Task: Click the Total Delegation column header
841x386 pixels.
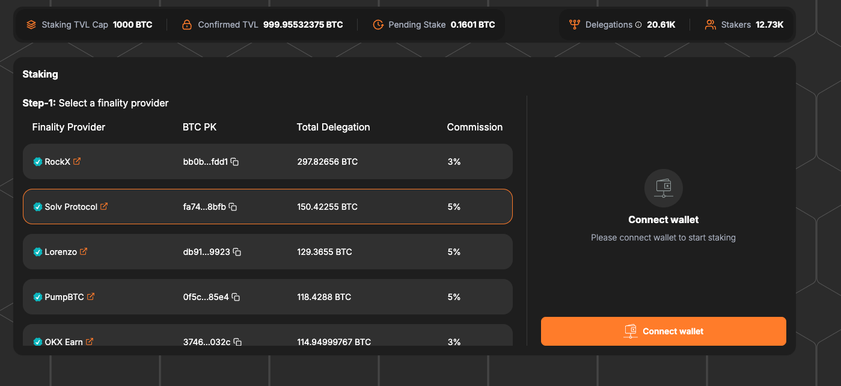Action: 334,127
